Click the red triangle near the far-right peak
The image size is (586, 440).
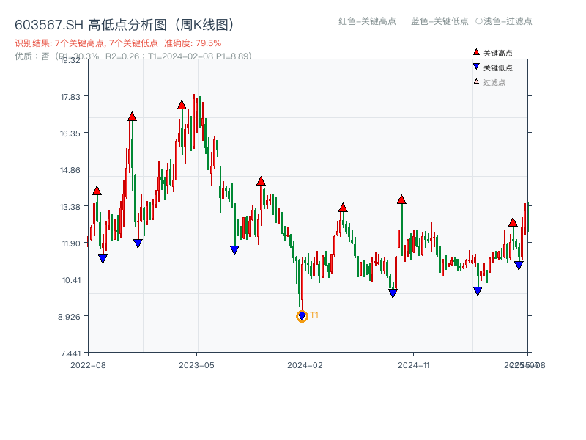pyautogui.click(x=511, y=224)
